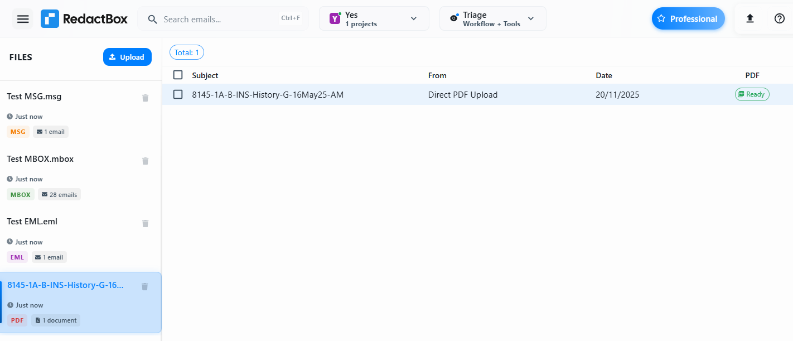The height and width of the screenshot is (341, 793).
Task: Delete the Test MSG.msg file
Action: click(x=146, y=98)
